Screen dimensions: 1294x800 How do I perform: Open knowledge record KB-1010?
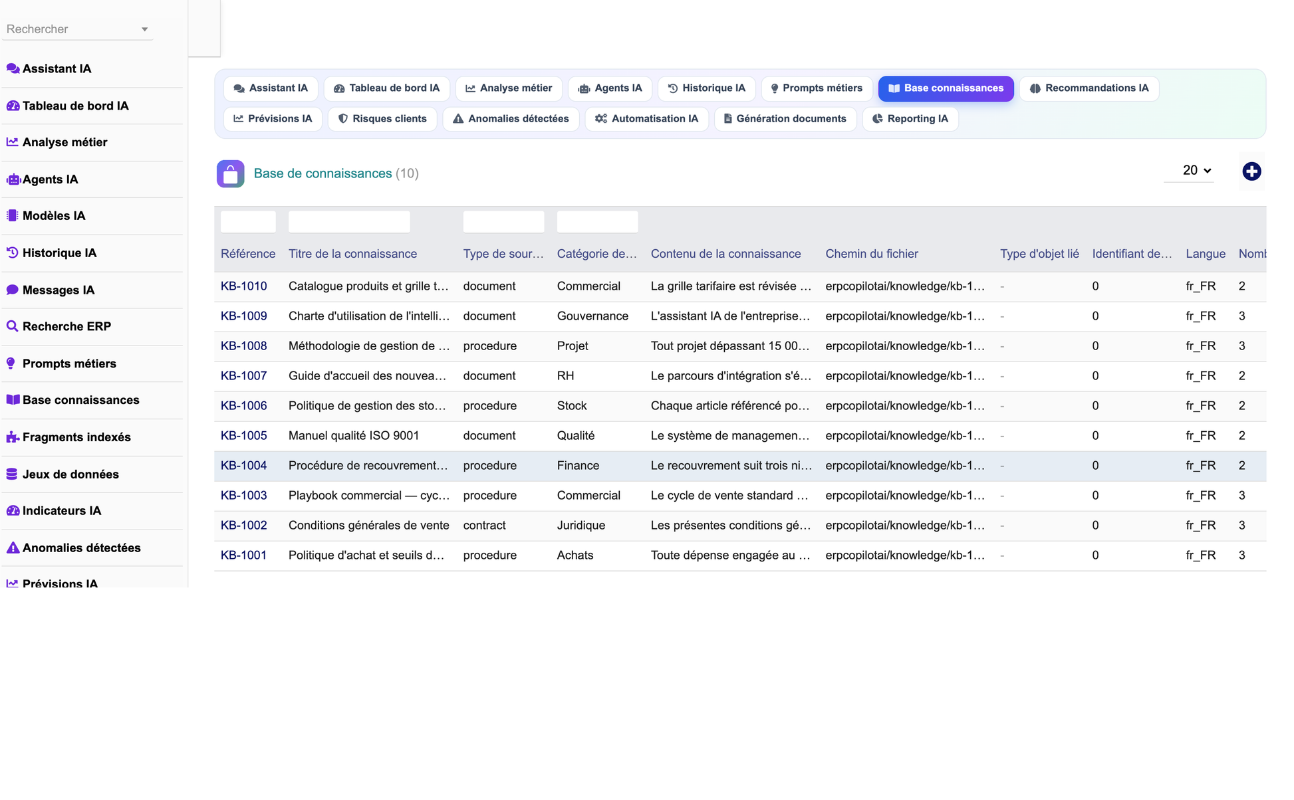(243, 286)
